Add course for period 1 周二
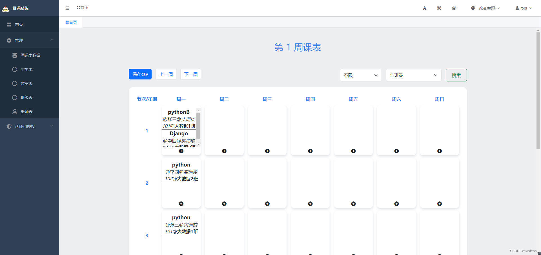 [x=224, y=151]
